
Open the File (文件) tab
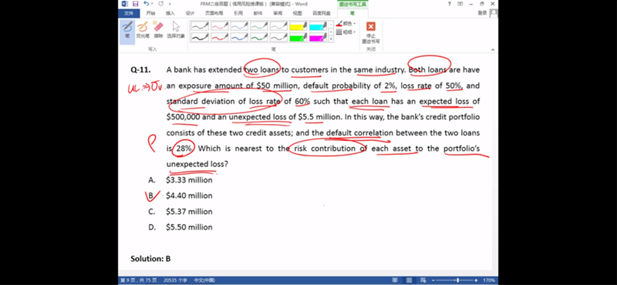pos(129,13)
